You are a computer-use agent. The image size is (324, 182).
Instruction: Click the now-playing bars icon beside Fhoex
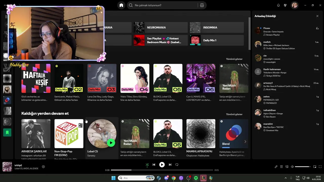(317, 28)
